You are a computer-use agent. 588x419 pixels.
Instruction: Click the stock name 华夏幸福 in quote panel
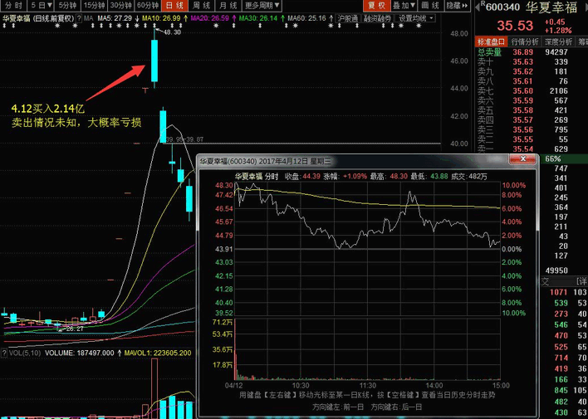(x=551, y=7)
